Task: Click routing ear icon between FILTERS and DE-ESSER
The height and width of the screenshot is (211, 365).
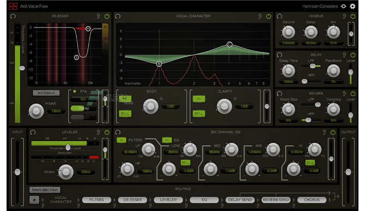Action: coord(114,205)
